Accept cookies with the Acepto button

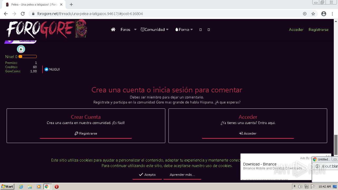[147, 175]
